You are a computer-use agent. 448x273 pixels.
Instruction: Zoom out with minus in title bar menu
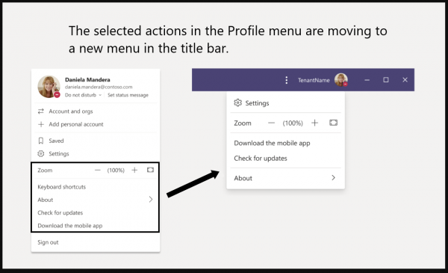coord(271,123)
